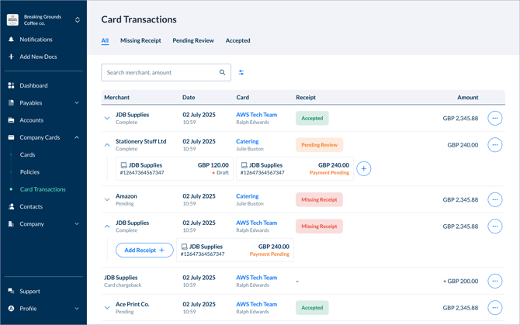Click the round plus button under Stationery Stuff
Viewport: 520px width, 325px height.
364,168
